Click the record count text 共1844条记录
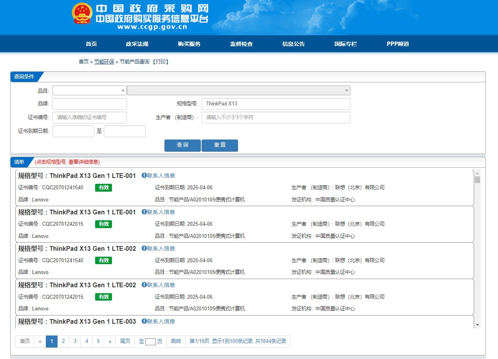This screenshot has height=359, width=498. coord(271,341)
